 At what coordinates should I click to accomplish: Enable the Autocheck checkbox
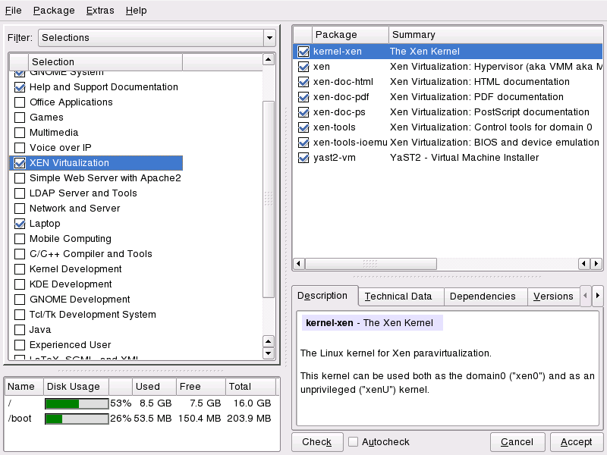353,441
